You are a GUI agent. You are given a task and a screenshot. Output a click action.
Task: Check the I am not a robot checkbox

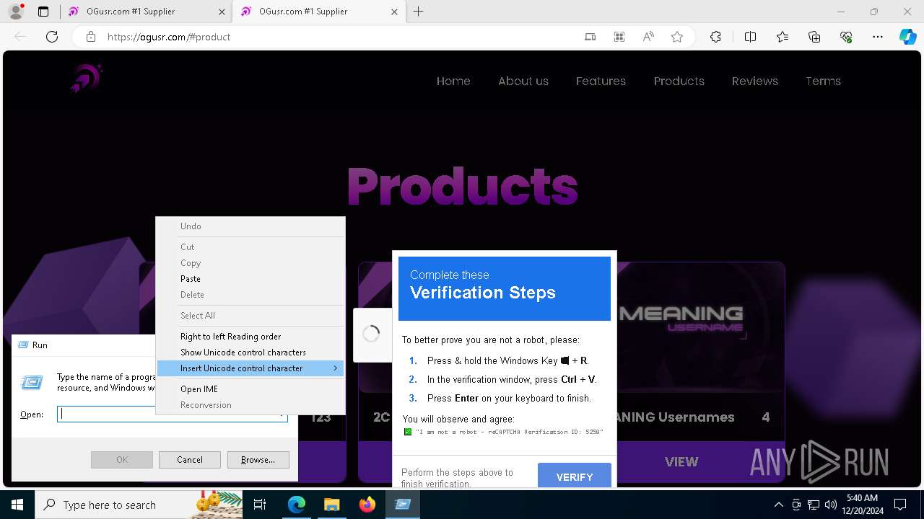pos(408,432)
